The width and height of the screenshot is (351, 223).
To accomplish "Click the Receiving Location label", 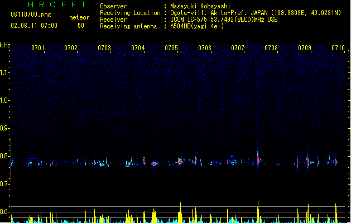I will pyautogui.click(x=130, y=13).
